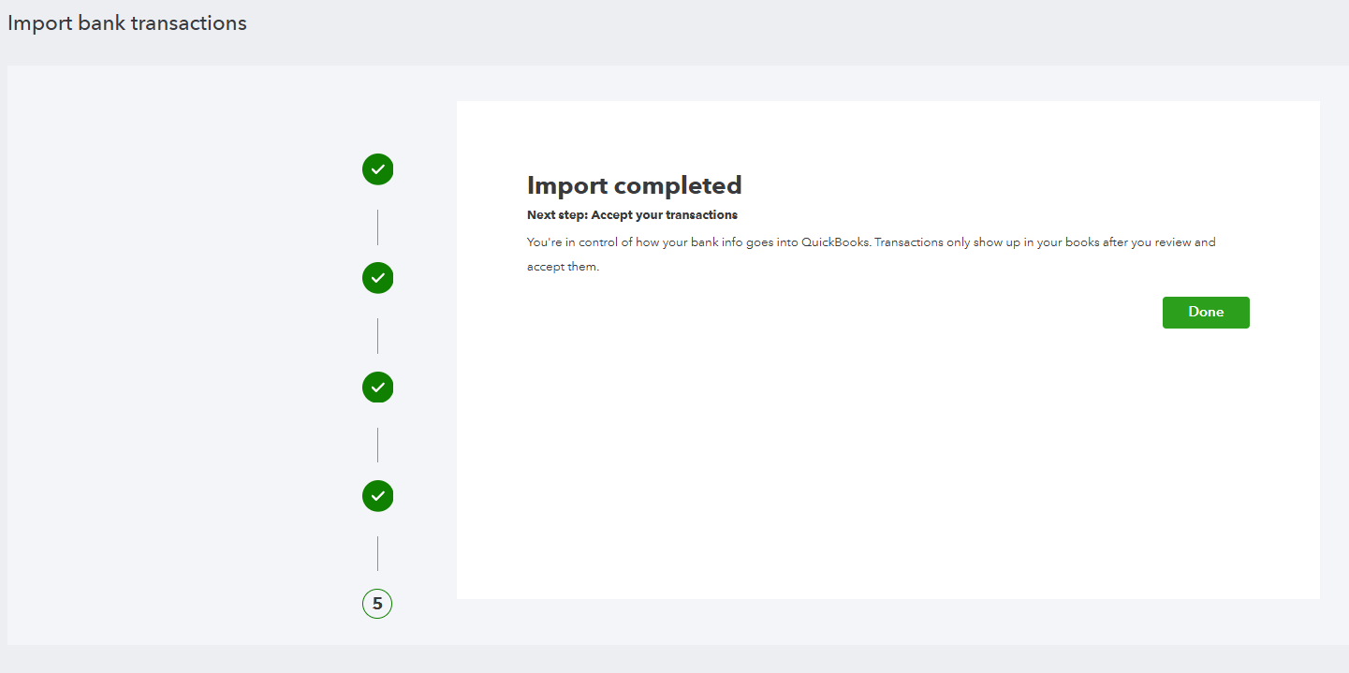Select the third green checkmark step
The width and height of the screenshot is (1349, 673).
pyautogui.click(x=377, y=387)
